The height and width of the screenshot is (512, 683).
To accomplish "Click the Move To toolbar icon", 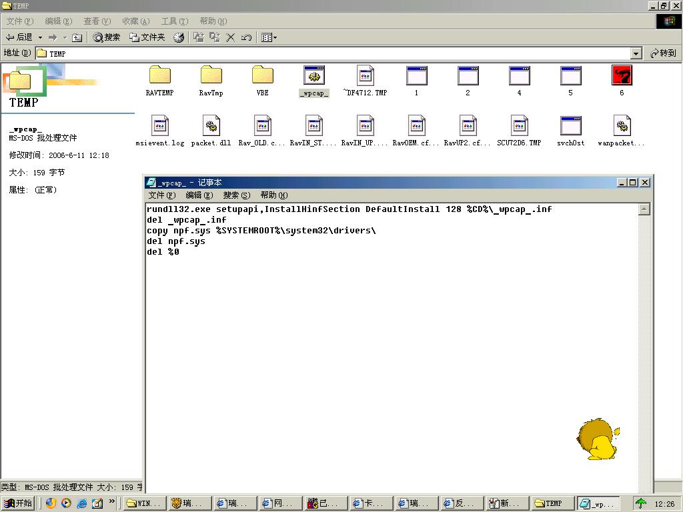I will click(x=199, y=37).
